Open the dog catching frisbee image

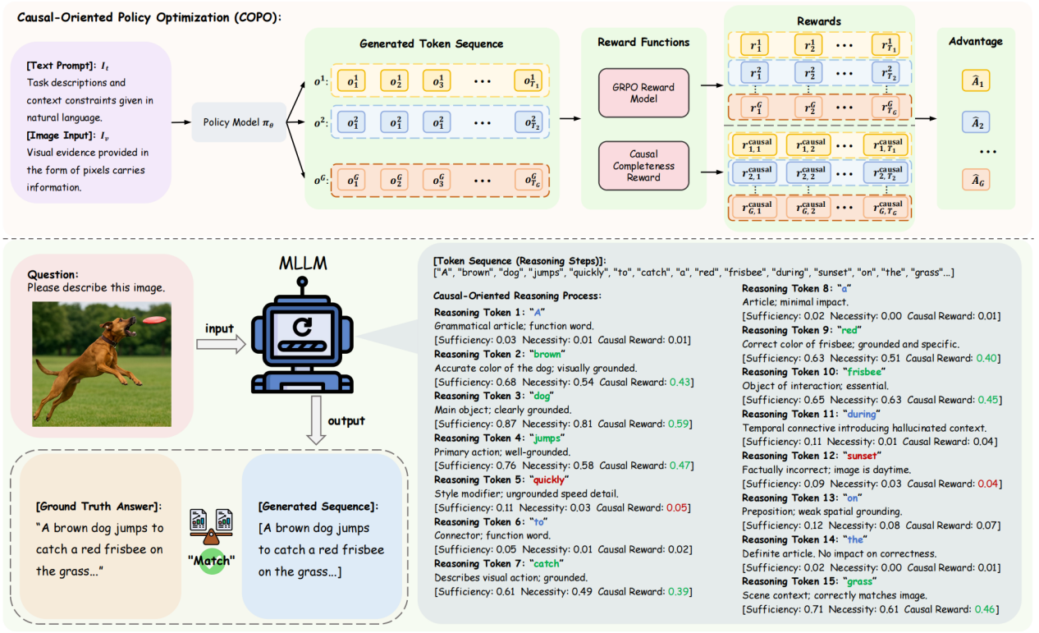tap(101, 363)
